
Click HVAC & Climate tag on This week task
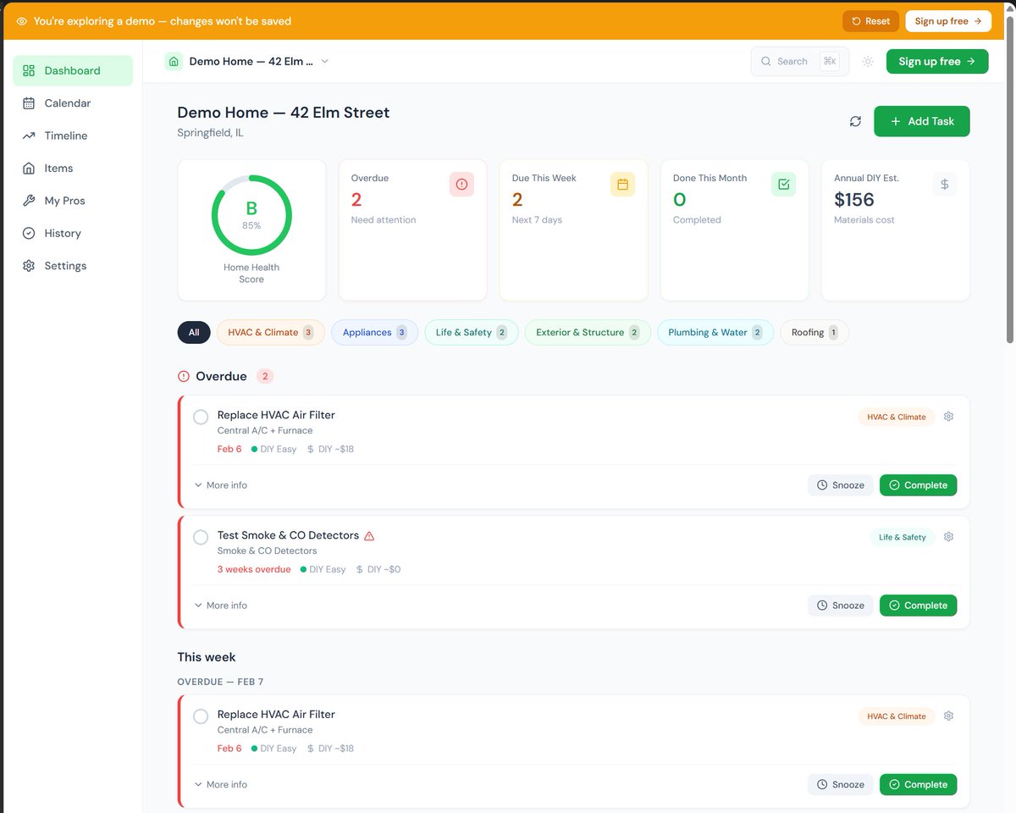pyautogui.click(x=896, y=716)
